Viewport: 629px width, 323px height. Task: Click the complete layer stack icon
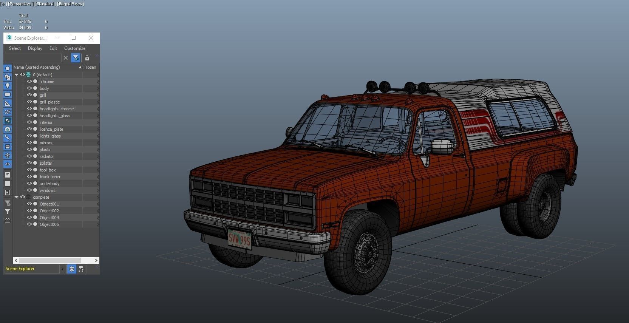28,197
